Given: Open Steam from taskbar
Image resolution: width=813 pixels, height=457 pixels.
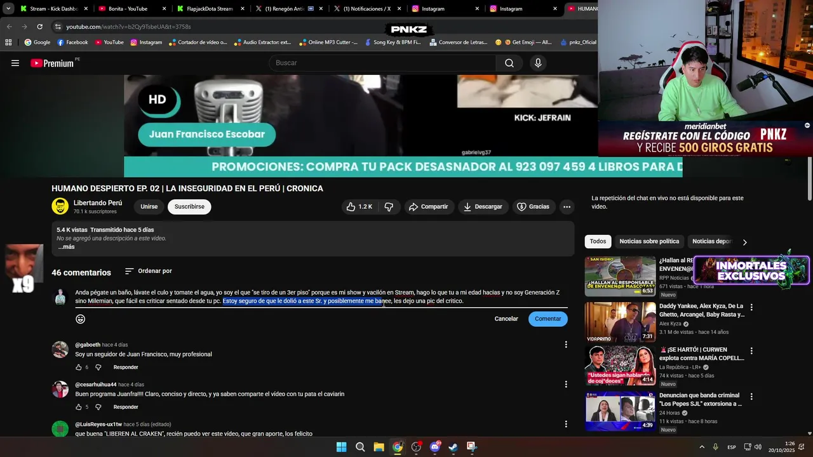Looking at the screenshot, I should tap(453, 447).
